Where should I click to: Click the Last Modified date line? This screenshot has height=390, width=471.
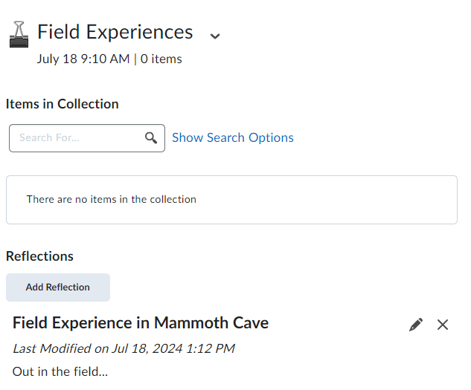(124, 348)
